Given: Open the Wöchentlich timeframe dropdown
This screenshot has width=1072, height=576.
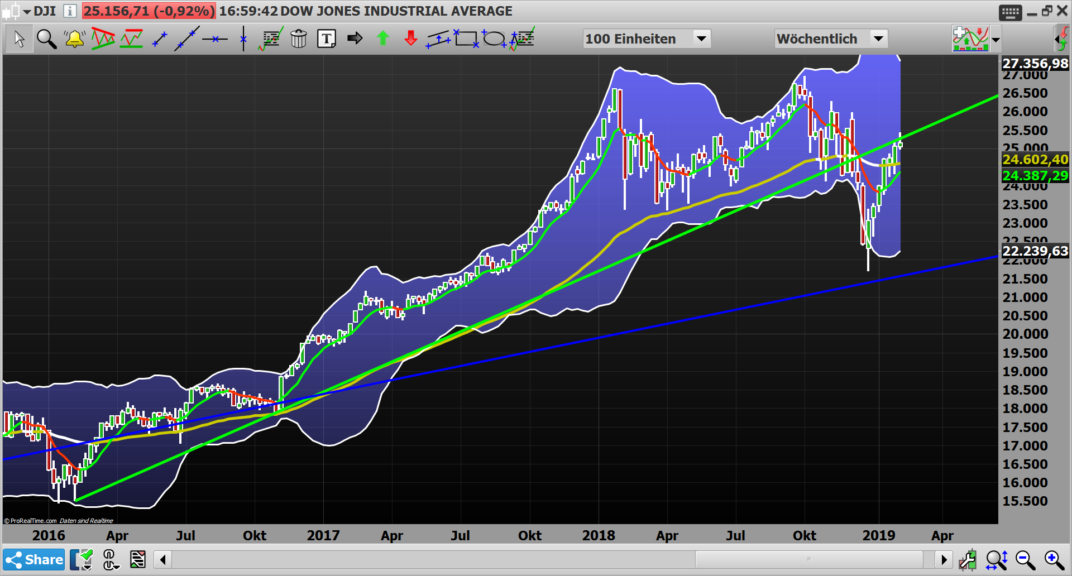Looking at the screenshot, I should pos(831,39).
